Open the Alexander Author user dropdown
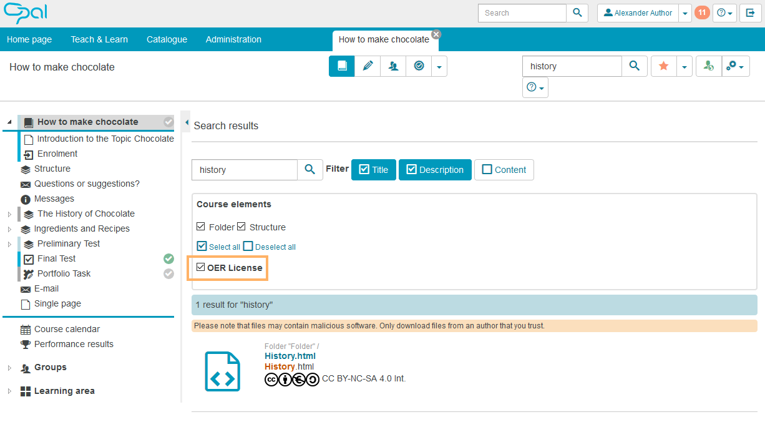 685,13
